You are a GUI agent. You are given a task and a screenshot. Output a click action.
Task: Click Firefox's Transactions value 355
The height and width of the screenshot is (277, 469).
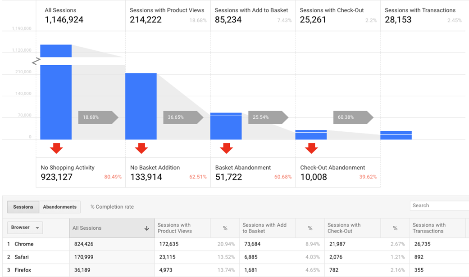tap(419, 270)
